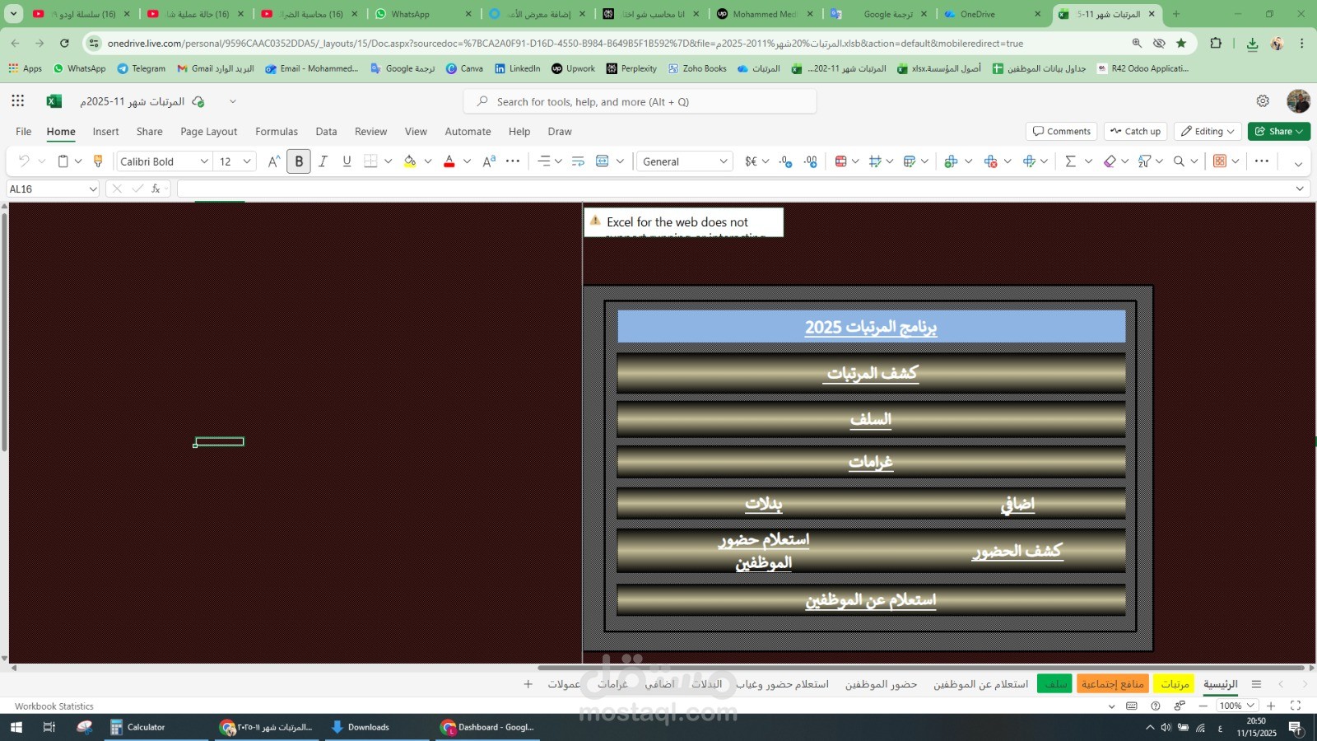Open the zoom level 100% dropdown
The height and width of the screenshot is (741, 1317).
click(1238, 706)
